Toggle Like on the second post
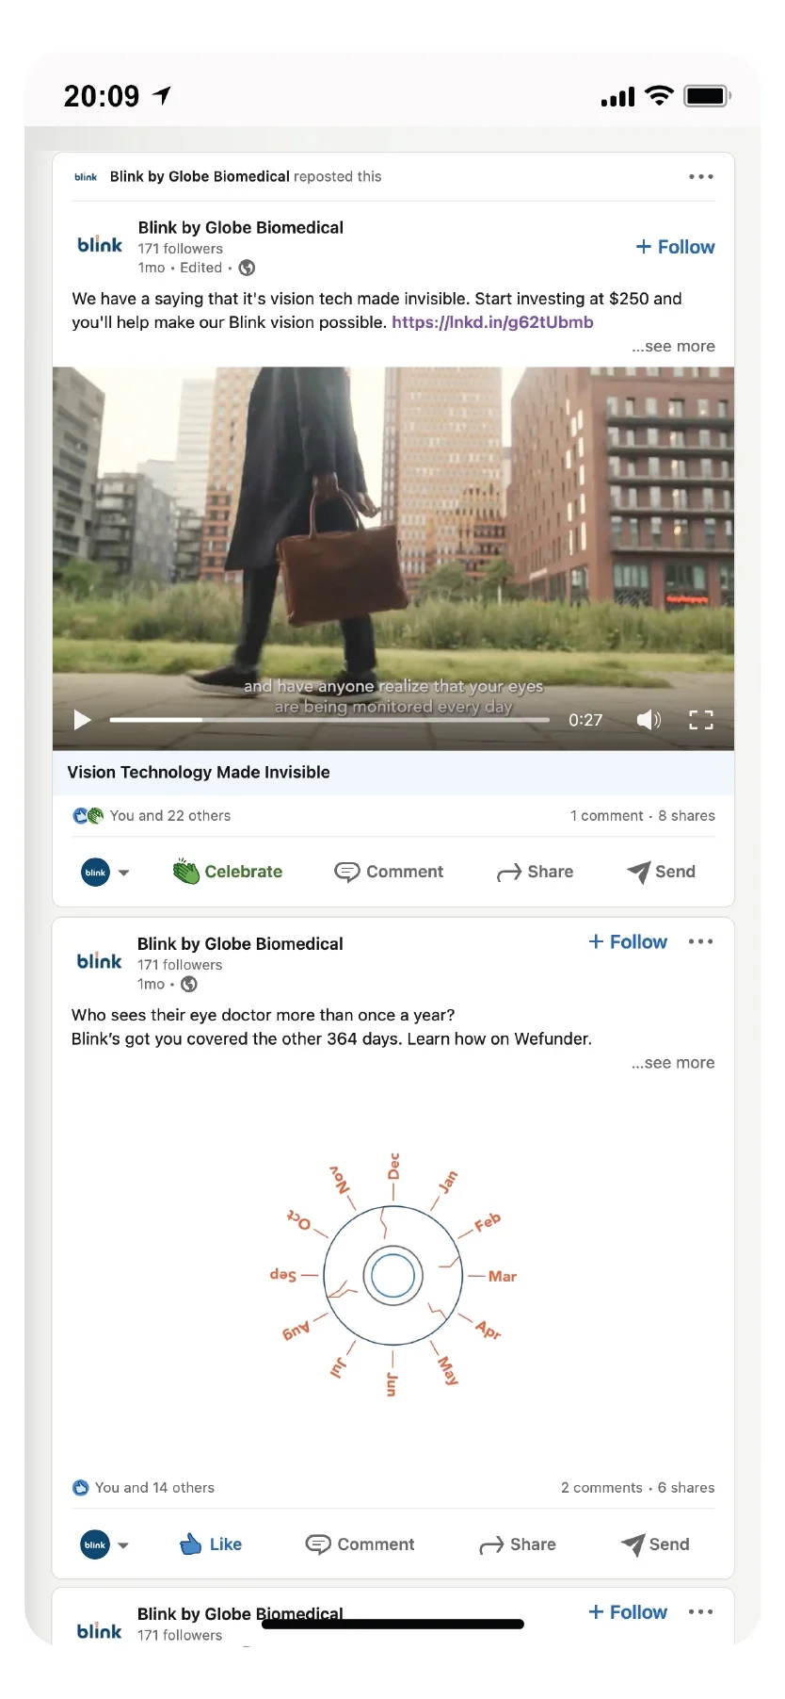The height and width of the screenshot is (1699, 785). click(x=211, y=1544)
